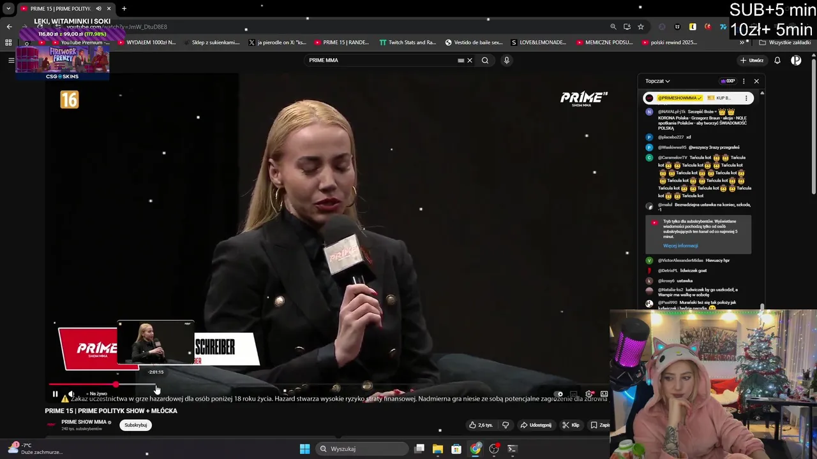Go back with the browser back arrow
Image resolution: width=817 pixels, height=459 pixels.
9,27
